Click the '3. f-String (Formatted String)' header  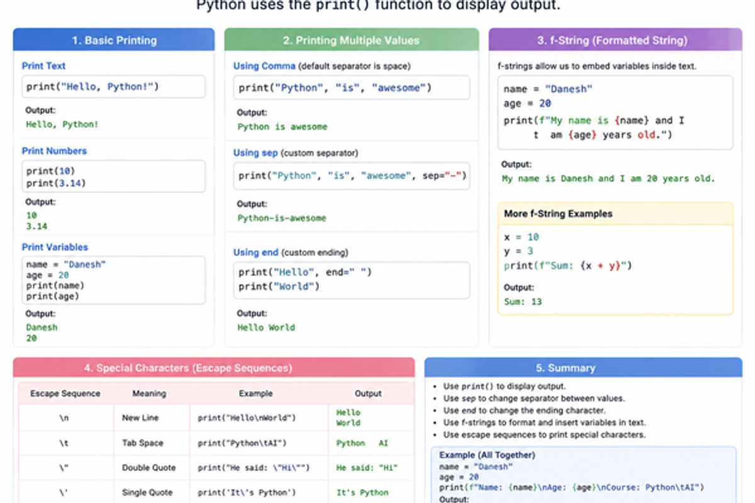coord(615,40)
